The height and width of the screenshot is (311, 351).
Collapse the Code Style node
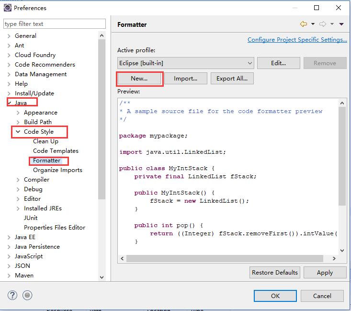tap(18, 132)
